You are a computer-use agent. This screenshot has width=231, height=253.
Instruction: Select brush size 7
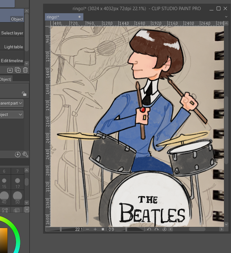(x=18, y=171)
